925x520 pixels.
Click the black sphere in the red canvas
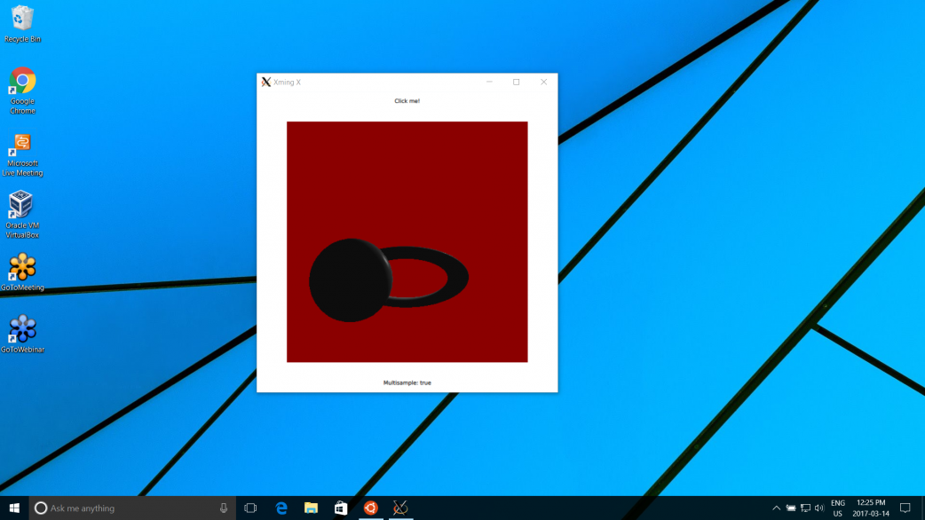point(350,280)
